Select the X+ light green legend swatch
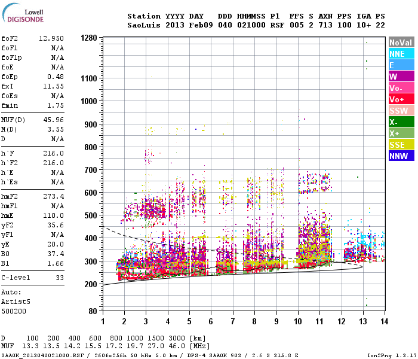418x359 pixels. 401,133
